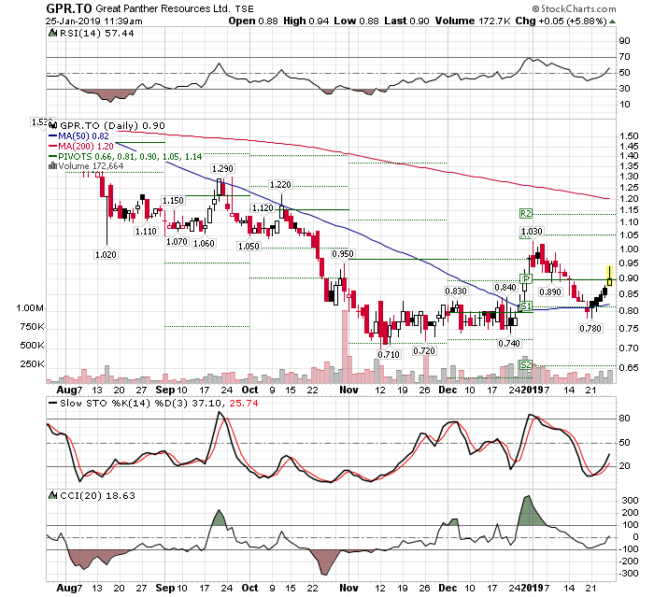The height and width of the screenshot is (597, 654).
Task: Click the MA(200) red legend line
Action: pyautogui.click(x=53, y=147)
